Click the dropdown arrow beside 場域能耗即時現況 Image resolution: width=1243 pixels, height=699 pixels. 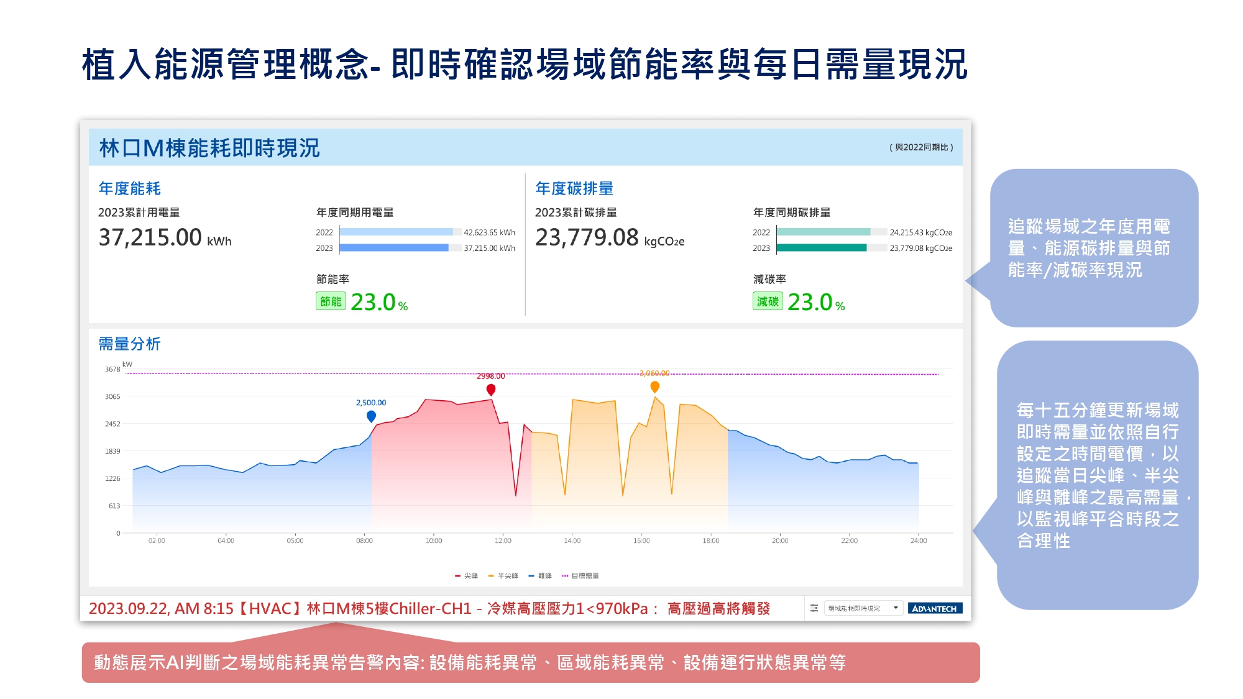coord(896,608)
